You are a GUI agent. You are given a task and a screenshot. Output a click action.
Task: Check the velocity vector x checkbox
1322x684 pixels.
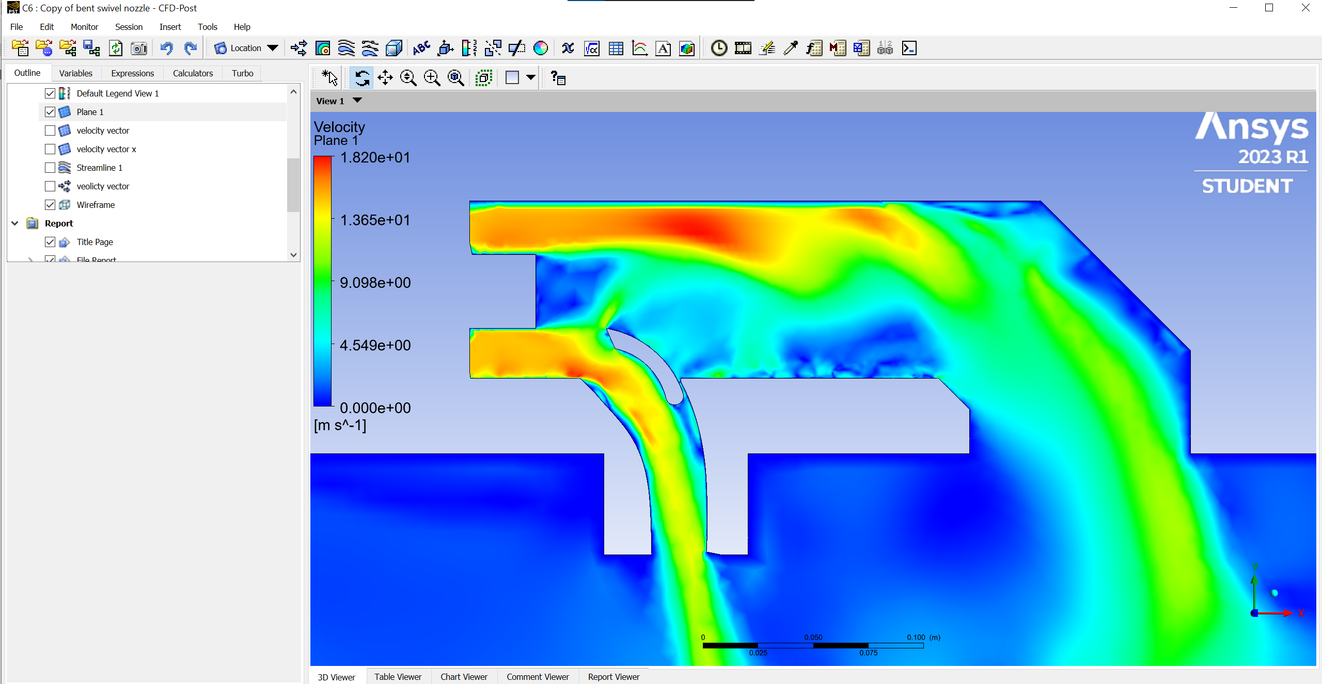pos(50,149)
